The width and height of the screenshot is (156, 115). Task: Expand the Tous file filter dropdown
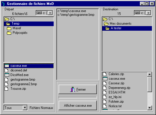tap(25, 108)
